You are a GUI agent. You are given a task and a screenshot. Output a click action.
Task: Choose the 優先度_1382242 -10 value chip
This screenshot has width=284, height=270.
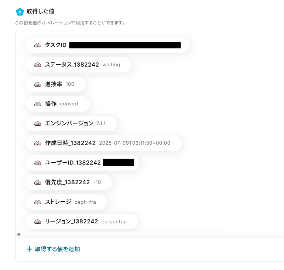[x=69, y=182]
